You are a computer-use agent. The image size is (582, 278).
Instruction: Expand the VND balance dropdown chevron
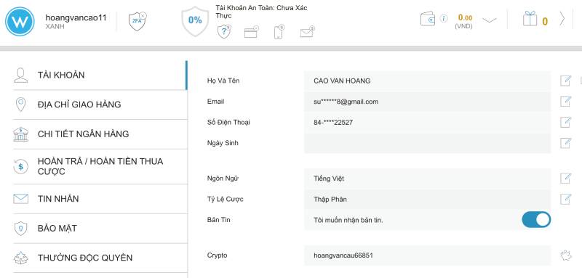(489, 20)
